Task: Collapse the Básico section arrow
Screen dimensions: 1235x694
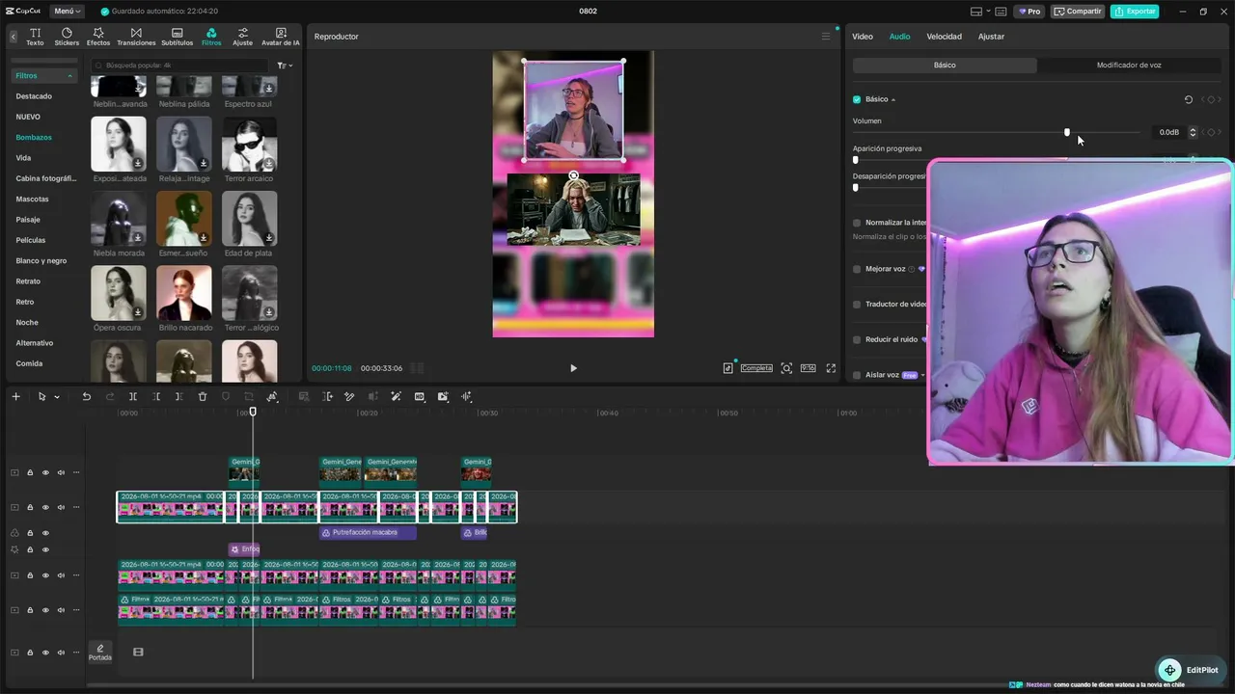Action: pos(893,99)
